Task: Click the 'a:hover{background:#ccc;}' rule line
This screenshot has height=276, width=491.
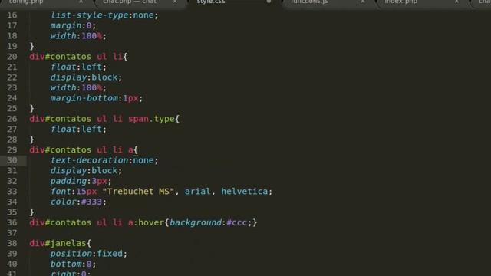Action: click(x=143, y=222)
